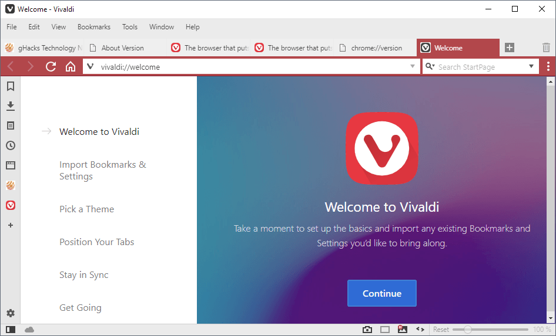Viewport: 556px width, 336px height.
Task: Select the active Welcome tab
Action: click(x=458, y=47)
